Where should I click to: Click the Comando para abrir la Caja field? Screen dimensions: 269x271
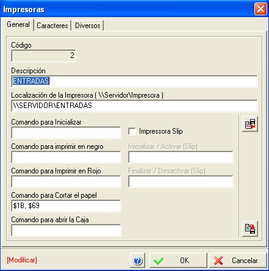[x=66, y=230]
